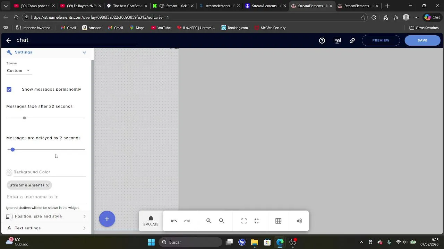The width and height of the screenshot is (444, 249).
Task: Open the Background Color swatch
Action: coord(9,172)
